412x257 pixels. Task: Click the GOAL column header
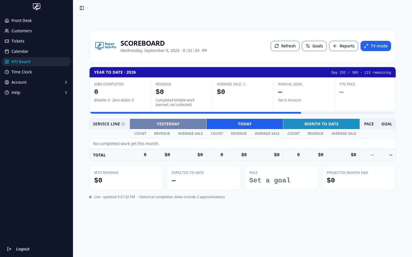pos(387,124)
